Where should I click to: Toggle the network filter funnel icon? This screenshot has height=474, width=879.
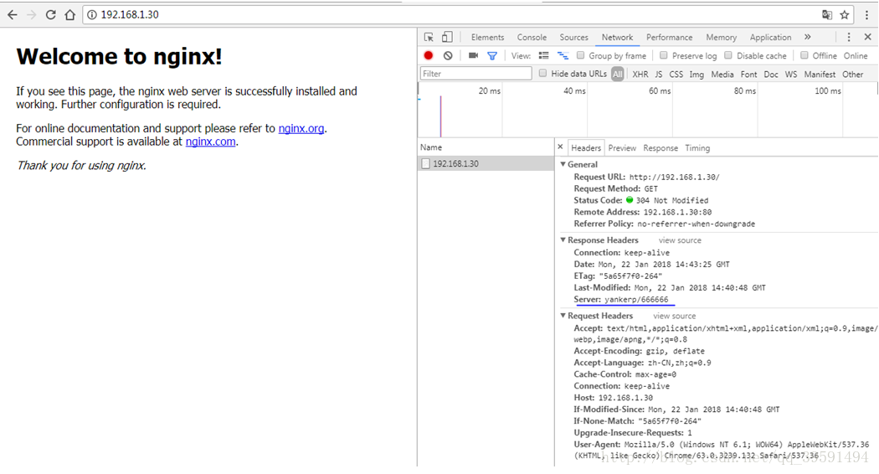(x=492, y=55)
